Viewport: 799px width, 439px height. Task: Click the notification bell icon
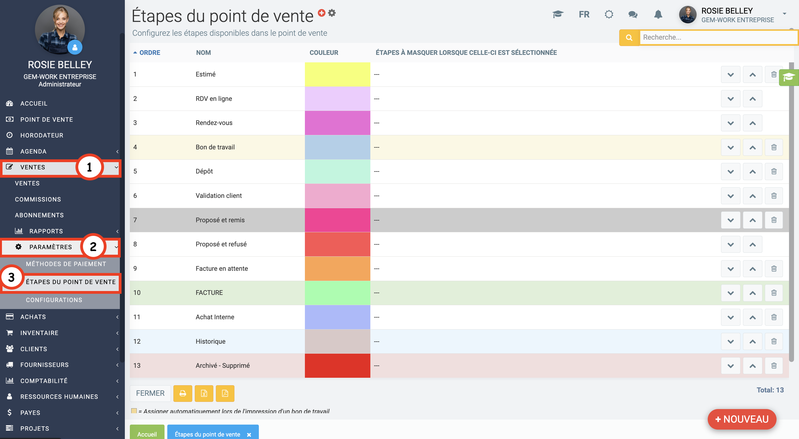[x=658, y=14]
